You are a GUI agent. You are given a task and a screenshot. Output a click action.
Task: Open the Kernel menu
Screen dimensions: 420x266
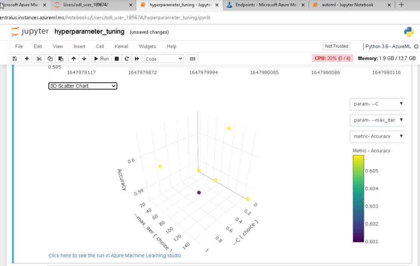tap(121, 47)
